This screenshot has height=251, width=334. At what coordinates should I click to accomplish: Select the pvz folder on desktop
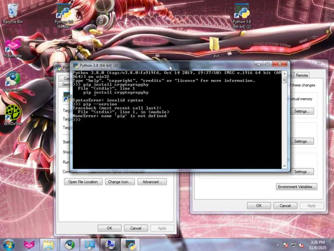click(x=215, y=47)
